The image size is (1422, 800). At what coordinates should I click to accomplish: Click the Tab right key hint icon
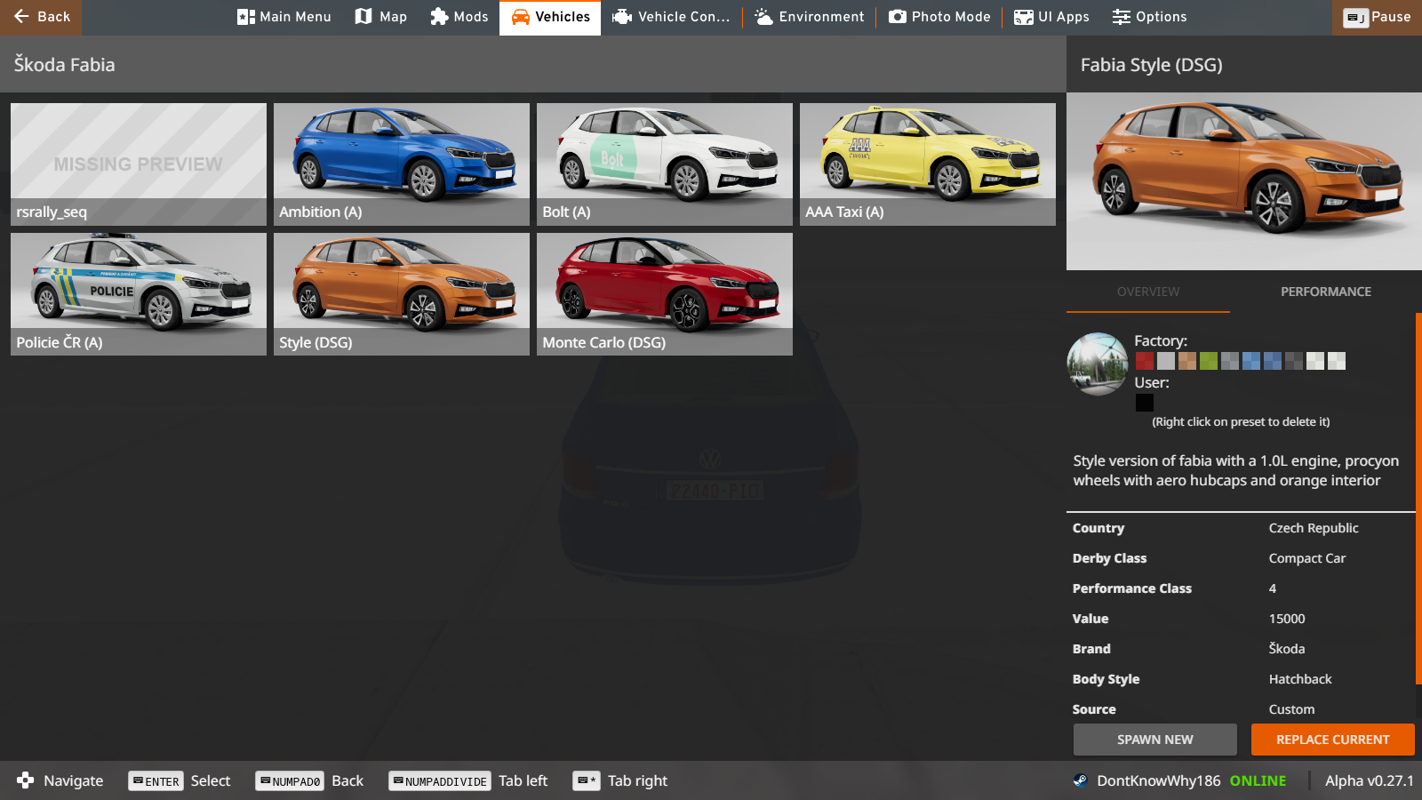click(587, 780)
